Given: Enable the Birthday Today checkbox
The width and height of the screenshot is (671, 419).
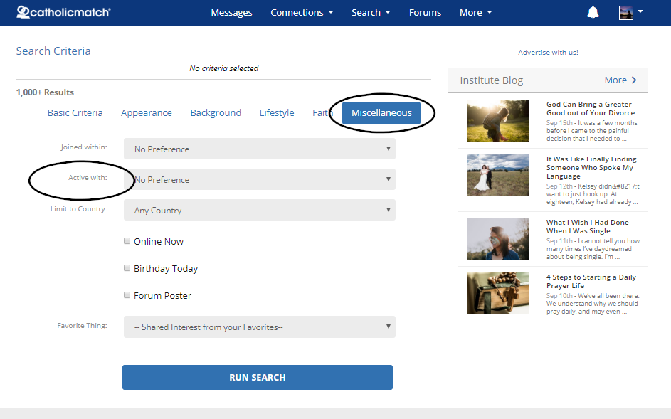Looking at the screenshot, I should pyautogui.click(x=127, y=268).
